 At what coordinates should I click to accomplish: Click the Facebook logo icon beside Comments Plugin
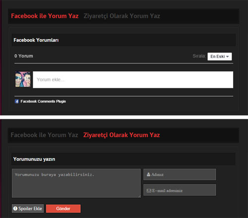(17, 101)
